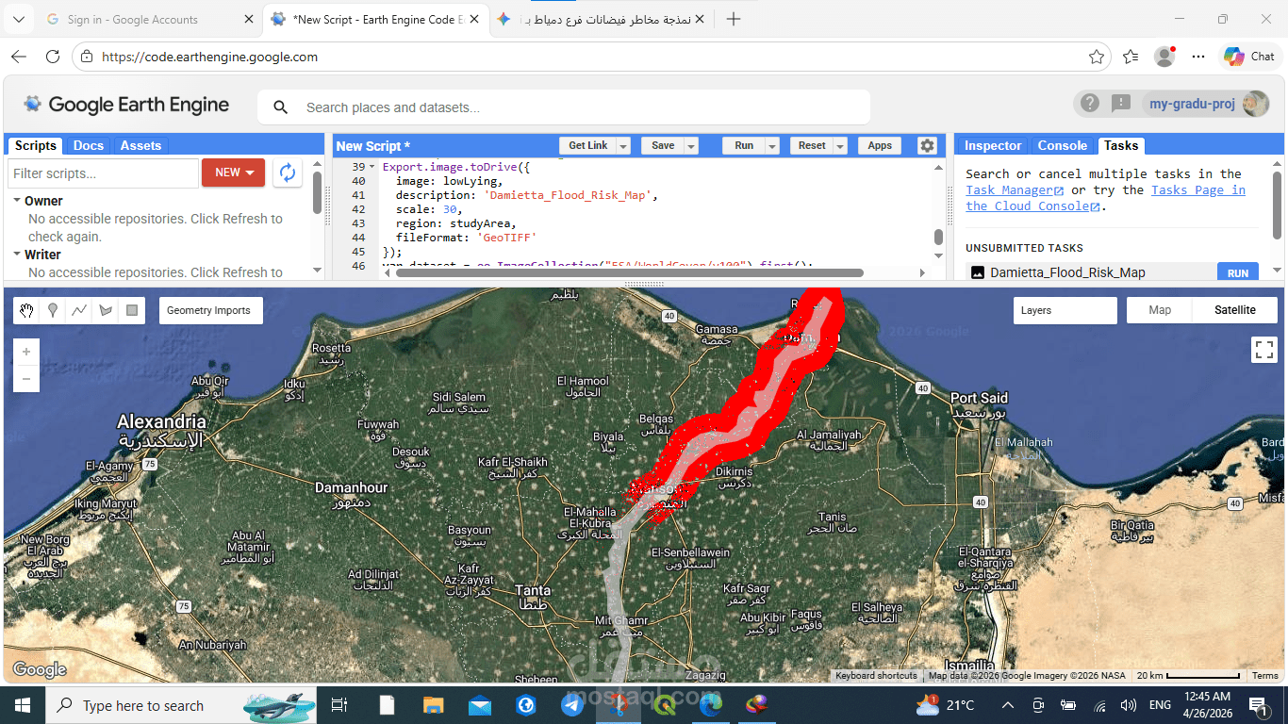Image resolution: width=1288 pixels, height=724 pixels.
Task: Toggle fullscreen map view
Action: [x=1264, y=350]
